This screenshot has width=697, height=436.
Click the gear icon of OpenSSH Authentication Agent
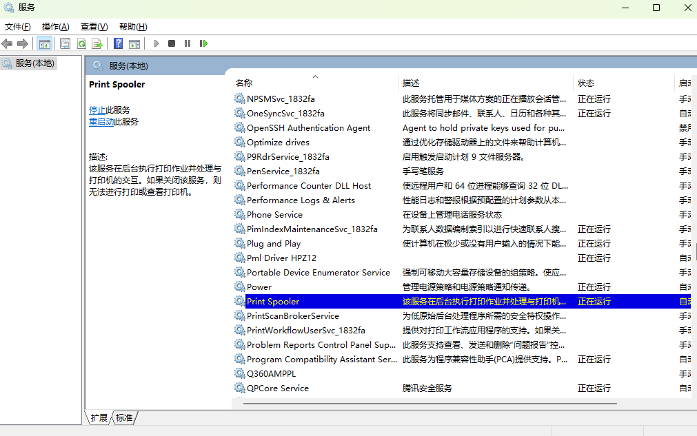pyautogui.click(x=240, y=128)
